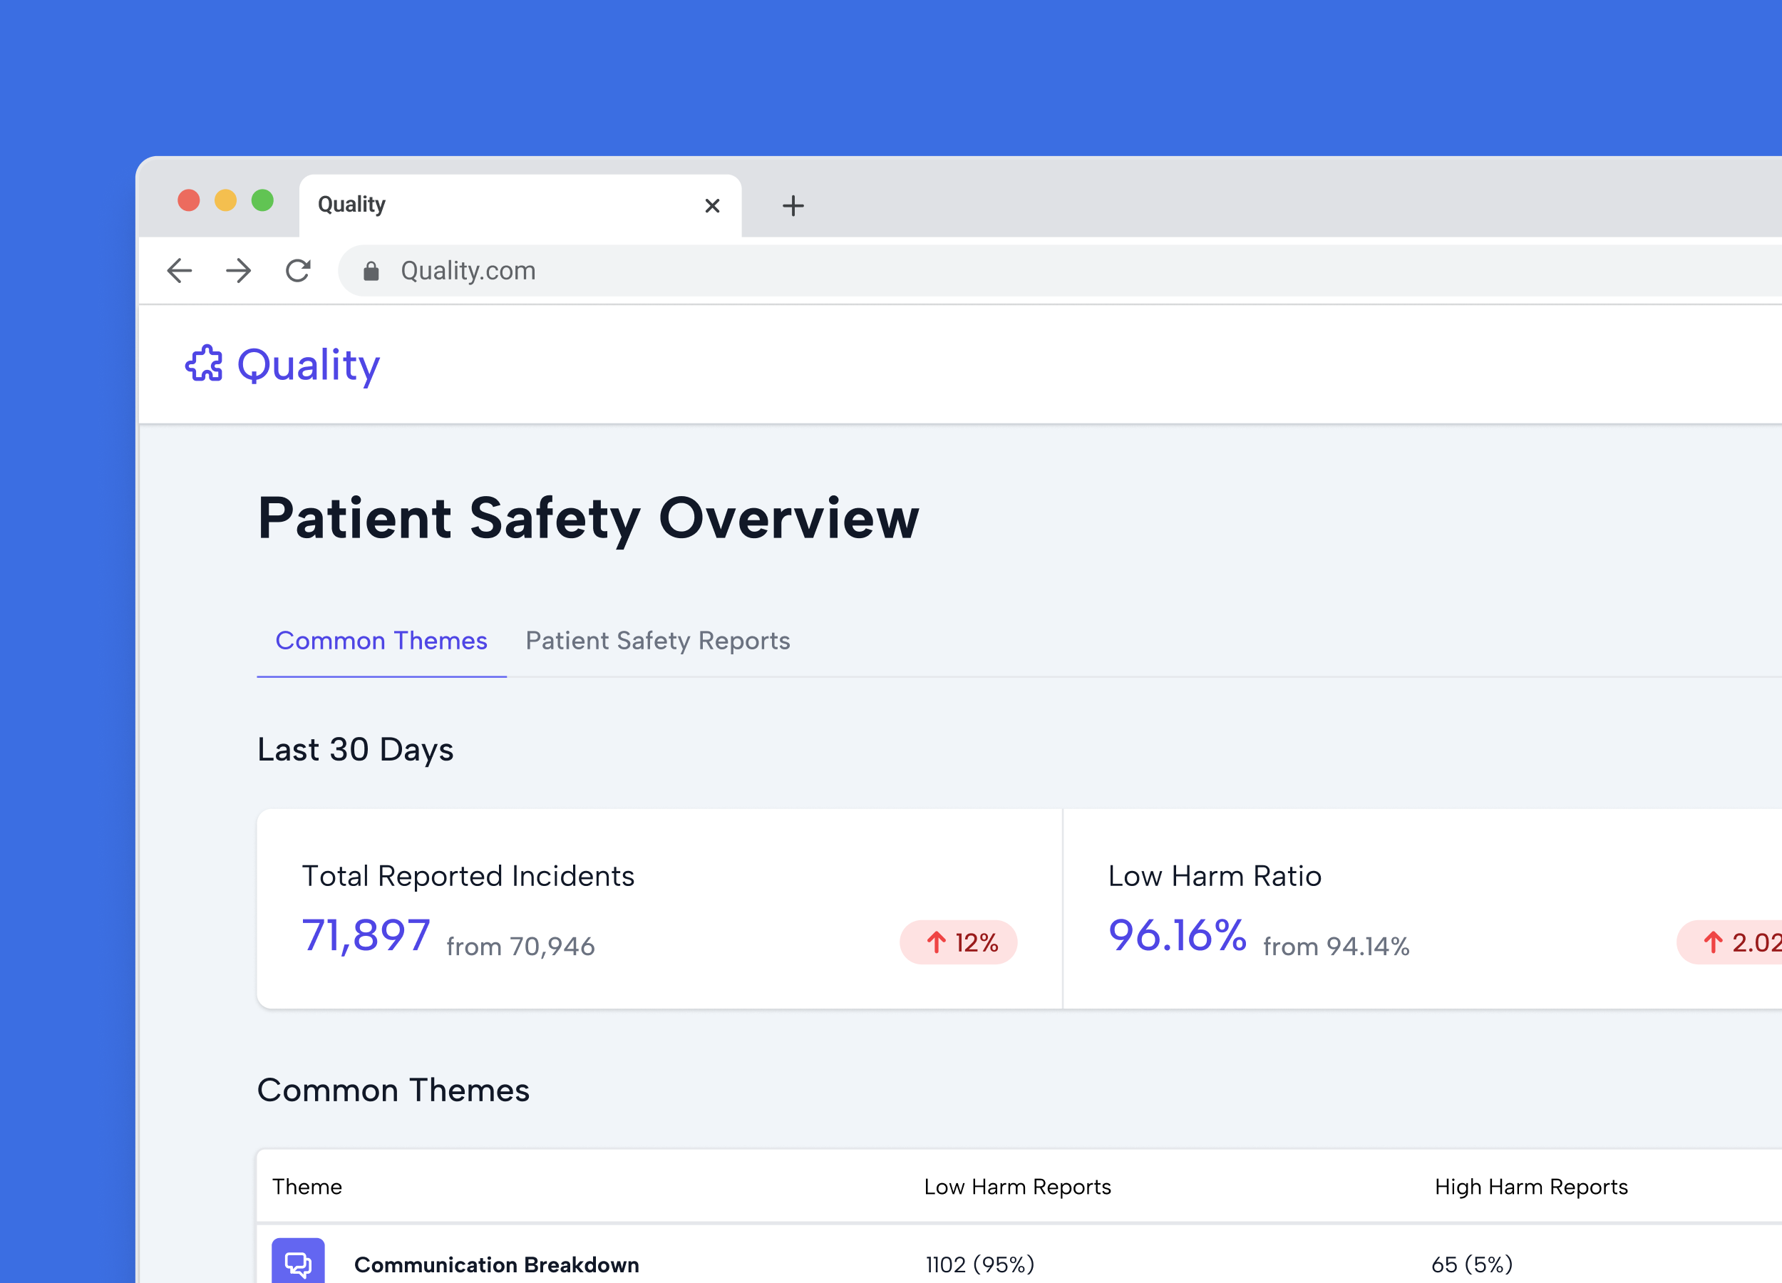Click the 12% increase badge
Image resolution: width=1782 pixels, height=1283 pixels.
[959, 943]
